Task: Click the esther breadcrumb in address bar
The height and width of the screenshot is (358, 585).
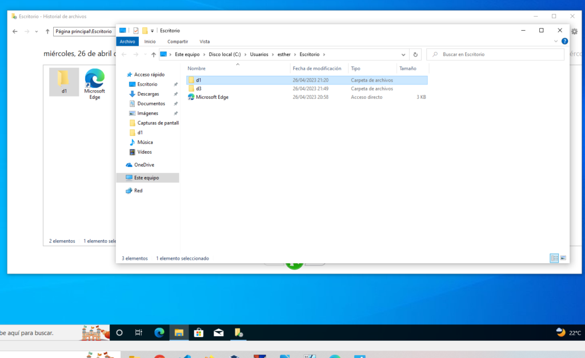Action: (285, 54)
